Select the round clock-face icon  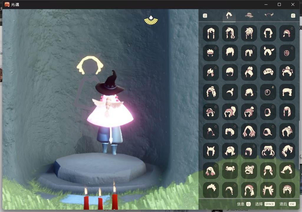tap(268, 92)
